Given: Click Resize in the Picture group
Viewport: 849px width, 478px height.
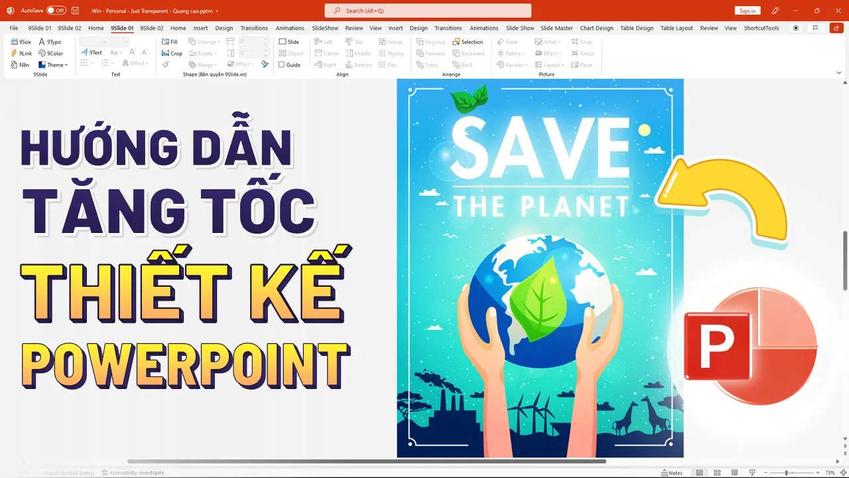Looking at the screenshot, I should 582,53.
